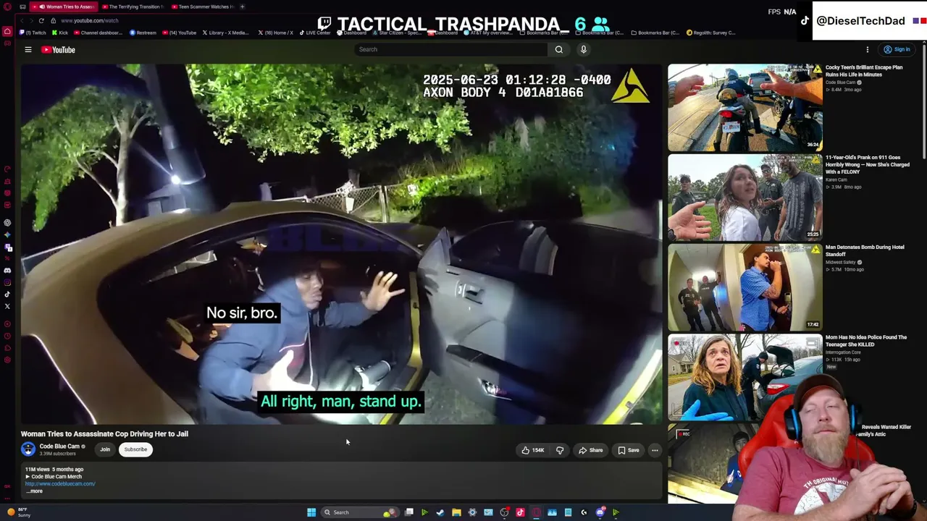
Task: Open more actions menu beside Save
Action: tap(655, 450)
